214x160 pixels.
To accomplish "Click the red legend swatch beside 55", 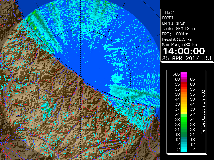I will (184, 84).
